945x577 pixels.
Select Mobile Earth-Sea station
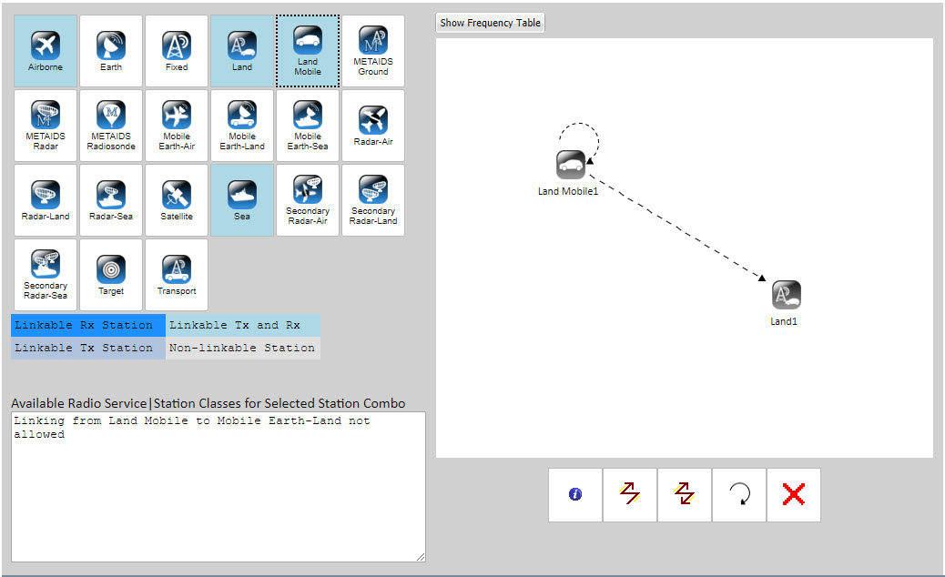click(x=308, y=126)
